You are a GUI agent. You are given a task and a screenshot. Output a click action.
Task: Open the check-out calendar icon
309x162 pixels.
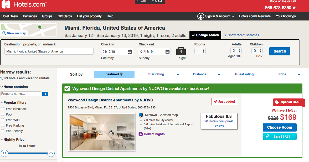(x=167, y=52)
